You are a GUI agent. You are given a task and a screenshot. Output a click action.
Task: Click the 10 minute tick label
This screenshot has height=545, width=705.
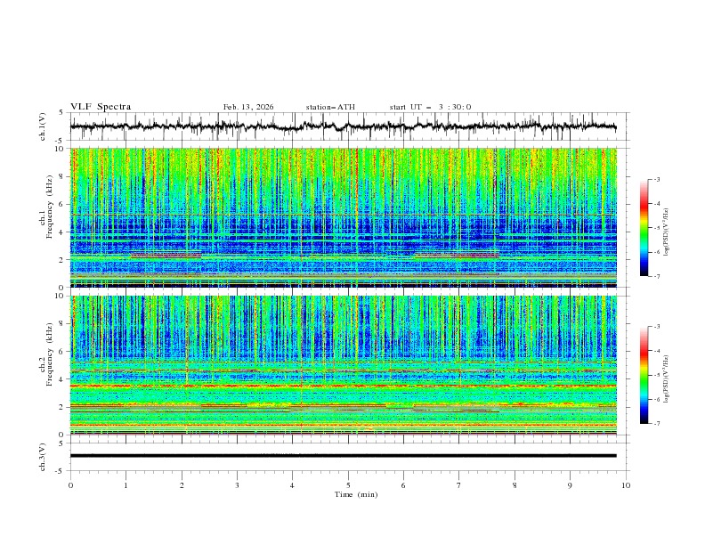tap(626, 485)
